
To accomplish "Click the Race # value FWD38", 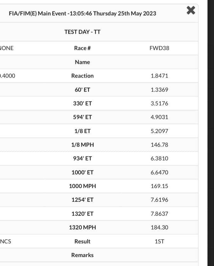I will click(159, 48).
